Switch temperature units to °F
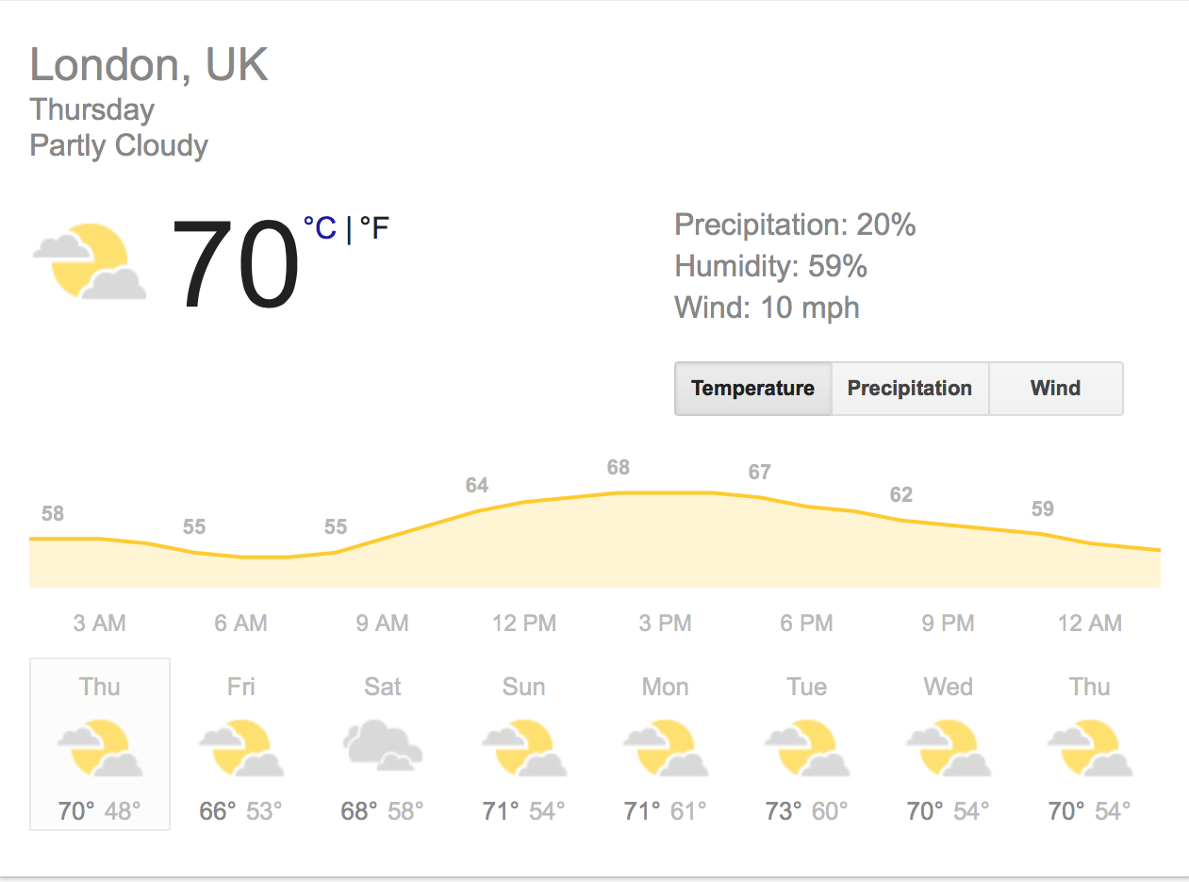This screenshot has width=1189, height=882. [x=374, y=228]
